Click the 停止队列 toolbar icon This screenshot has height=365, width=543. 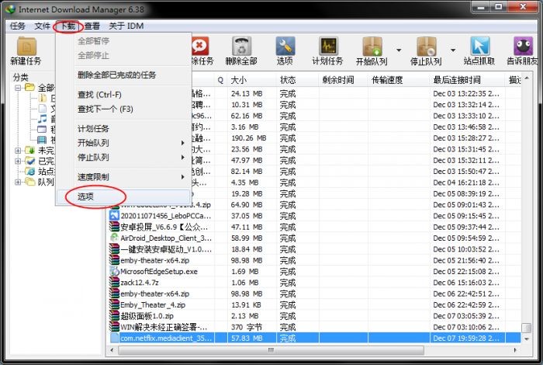click(426, 46)
